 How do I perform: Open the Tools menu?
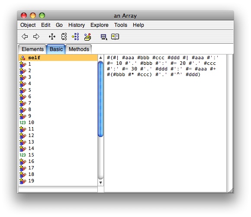click(x=121, y=25)
